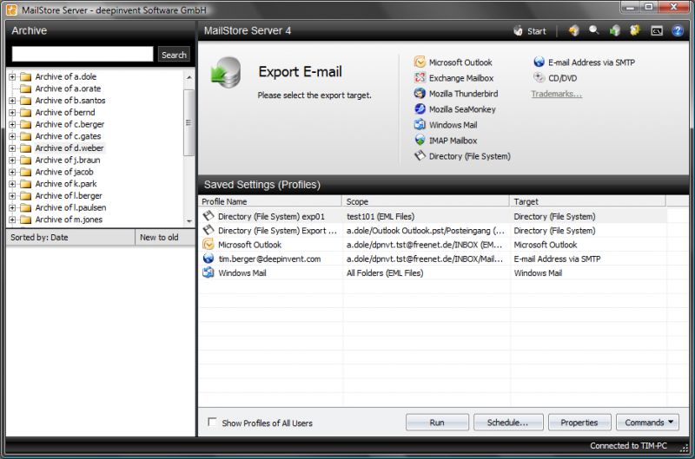Choose E-mail Address via SMTP export target

pos(584,62)
